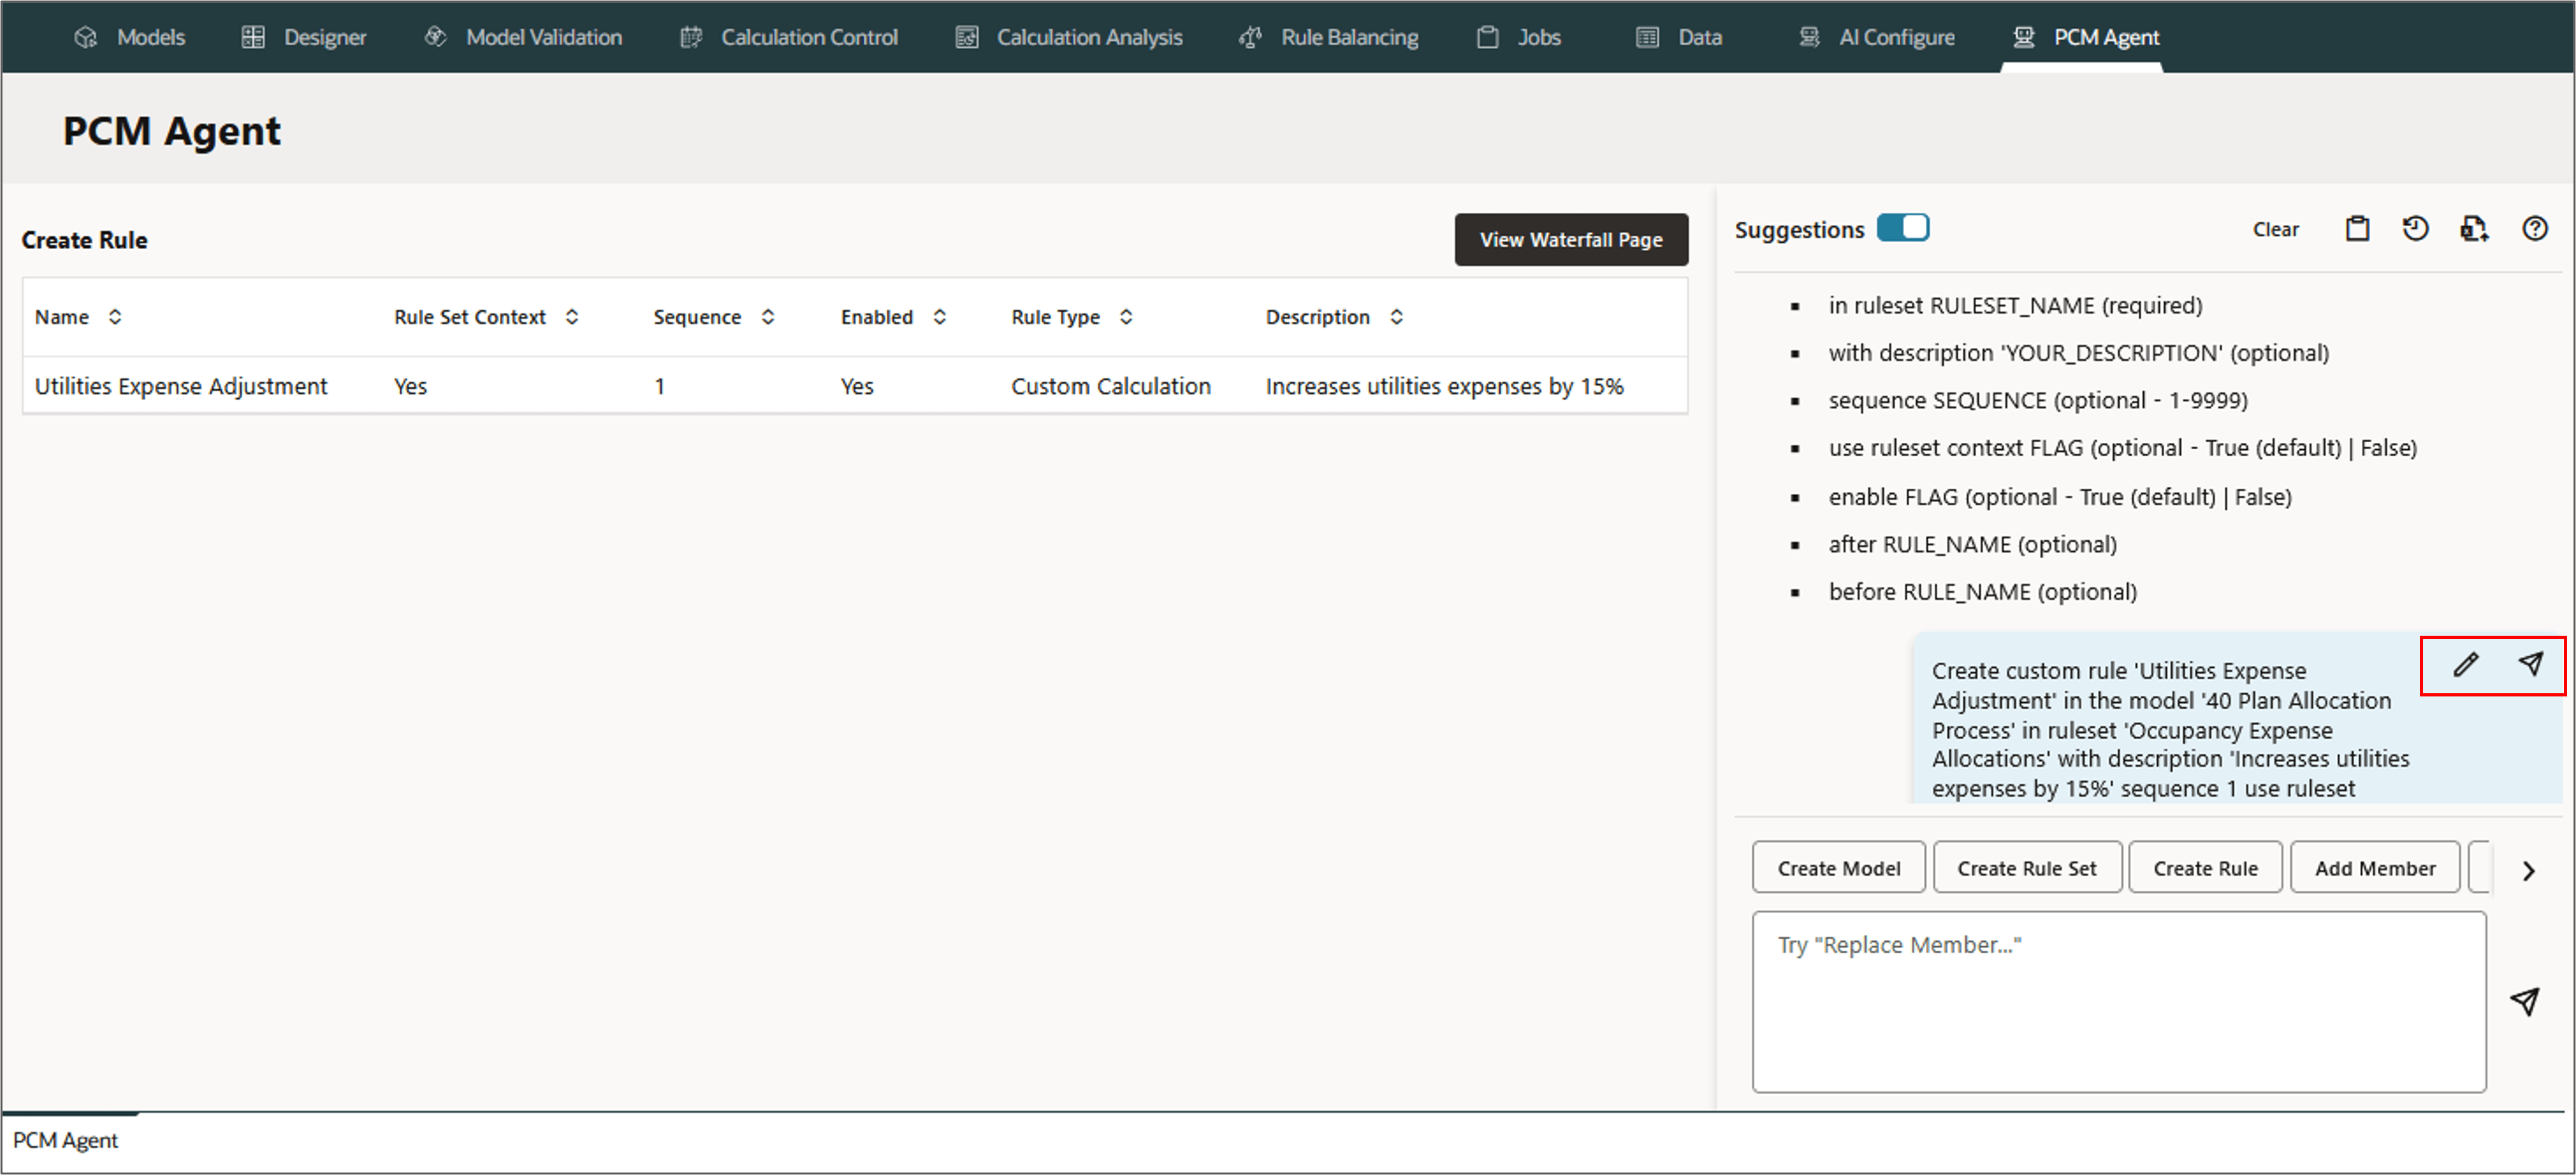Click the View Waterfall Page button
Viewport: 2576px width, 1175px height.
pos(1570,240)
